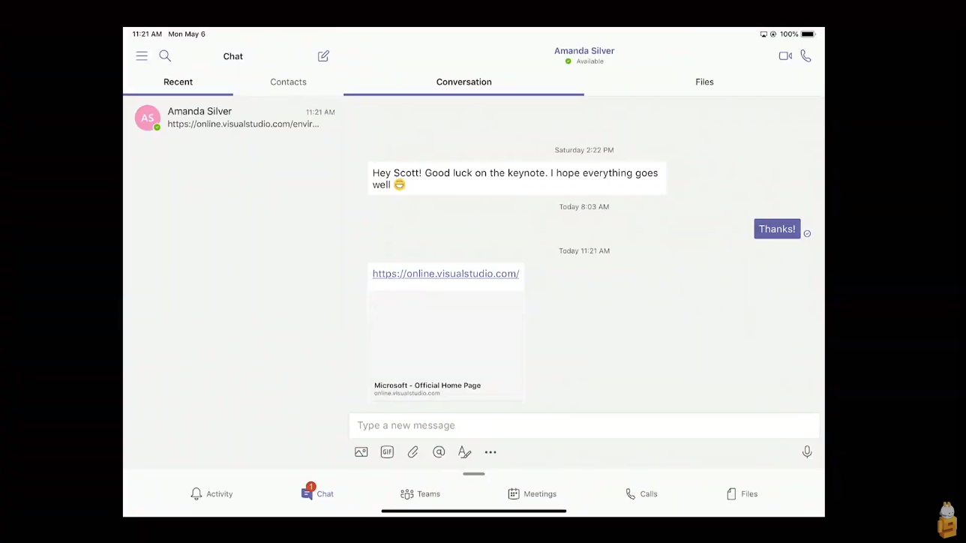966x543 pixels.
Task: Open Amanda Silver chat in recent list
Action: [233, 118]
